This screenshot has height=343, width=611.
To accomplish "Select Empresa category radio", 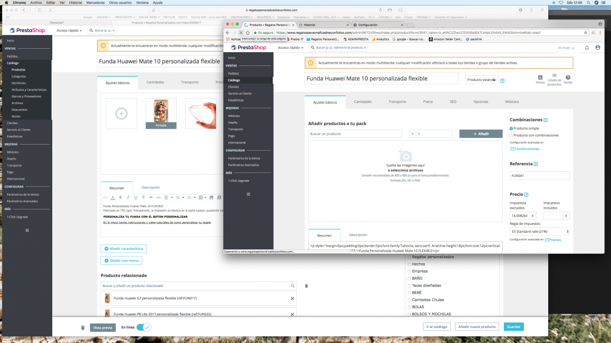I will coord(409,272).
